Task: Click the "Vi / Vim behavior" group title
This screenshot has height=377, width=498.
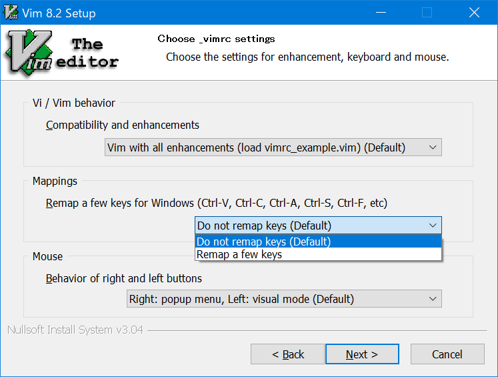Action: pos(74,103)
